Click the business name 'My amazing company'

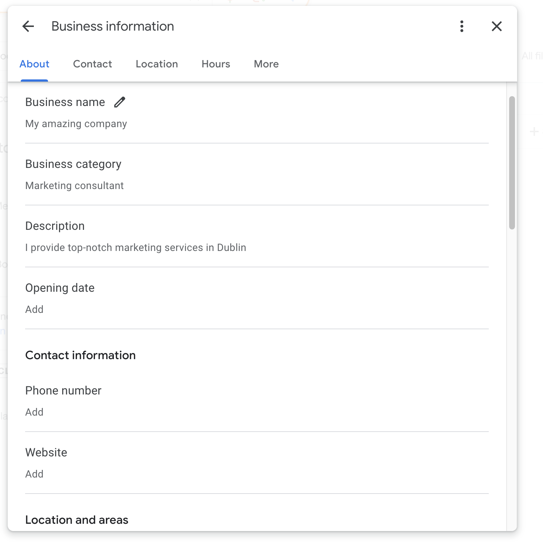coord(76,123)
